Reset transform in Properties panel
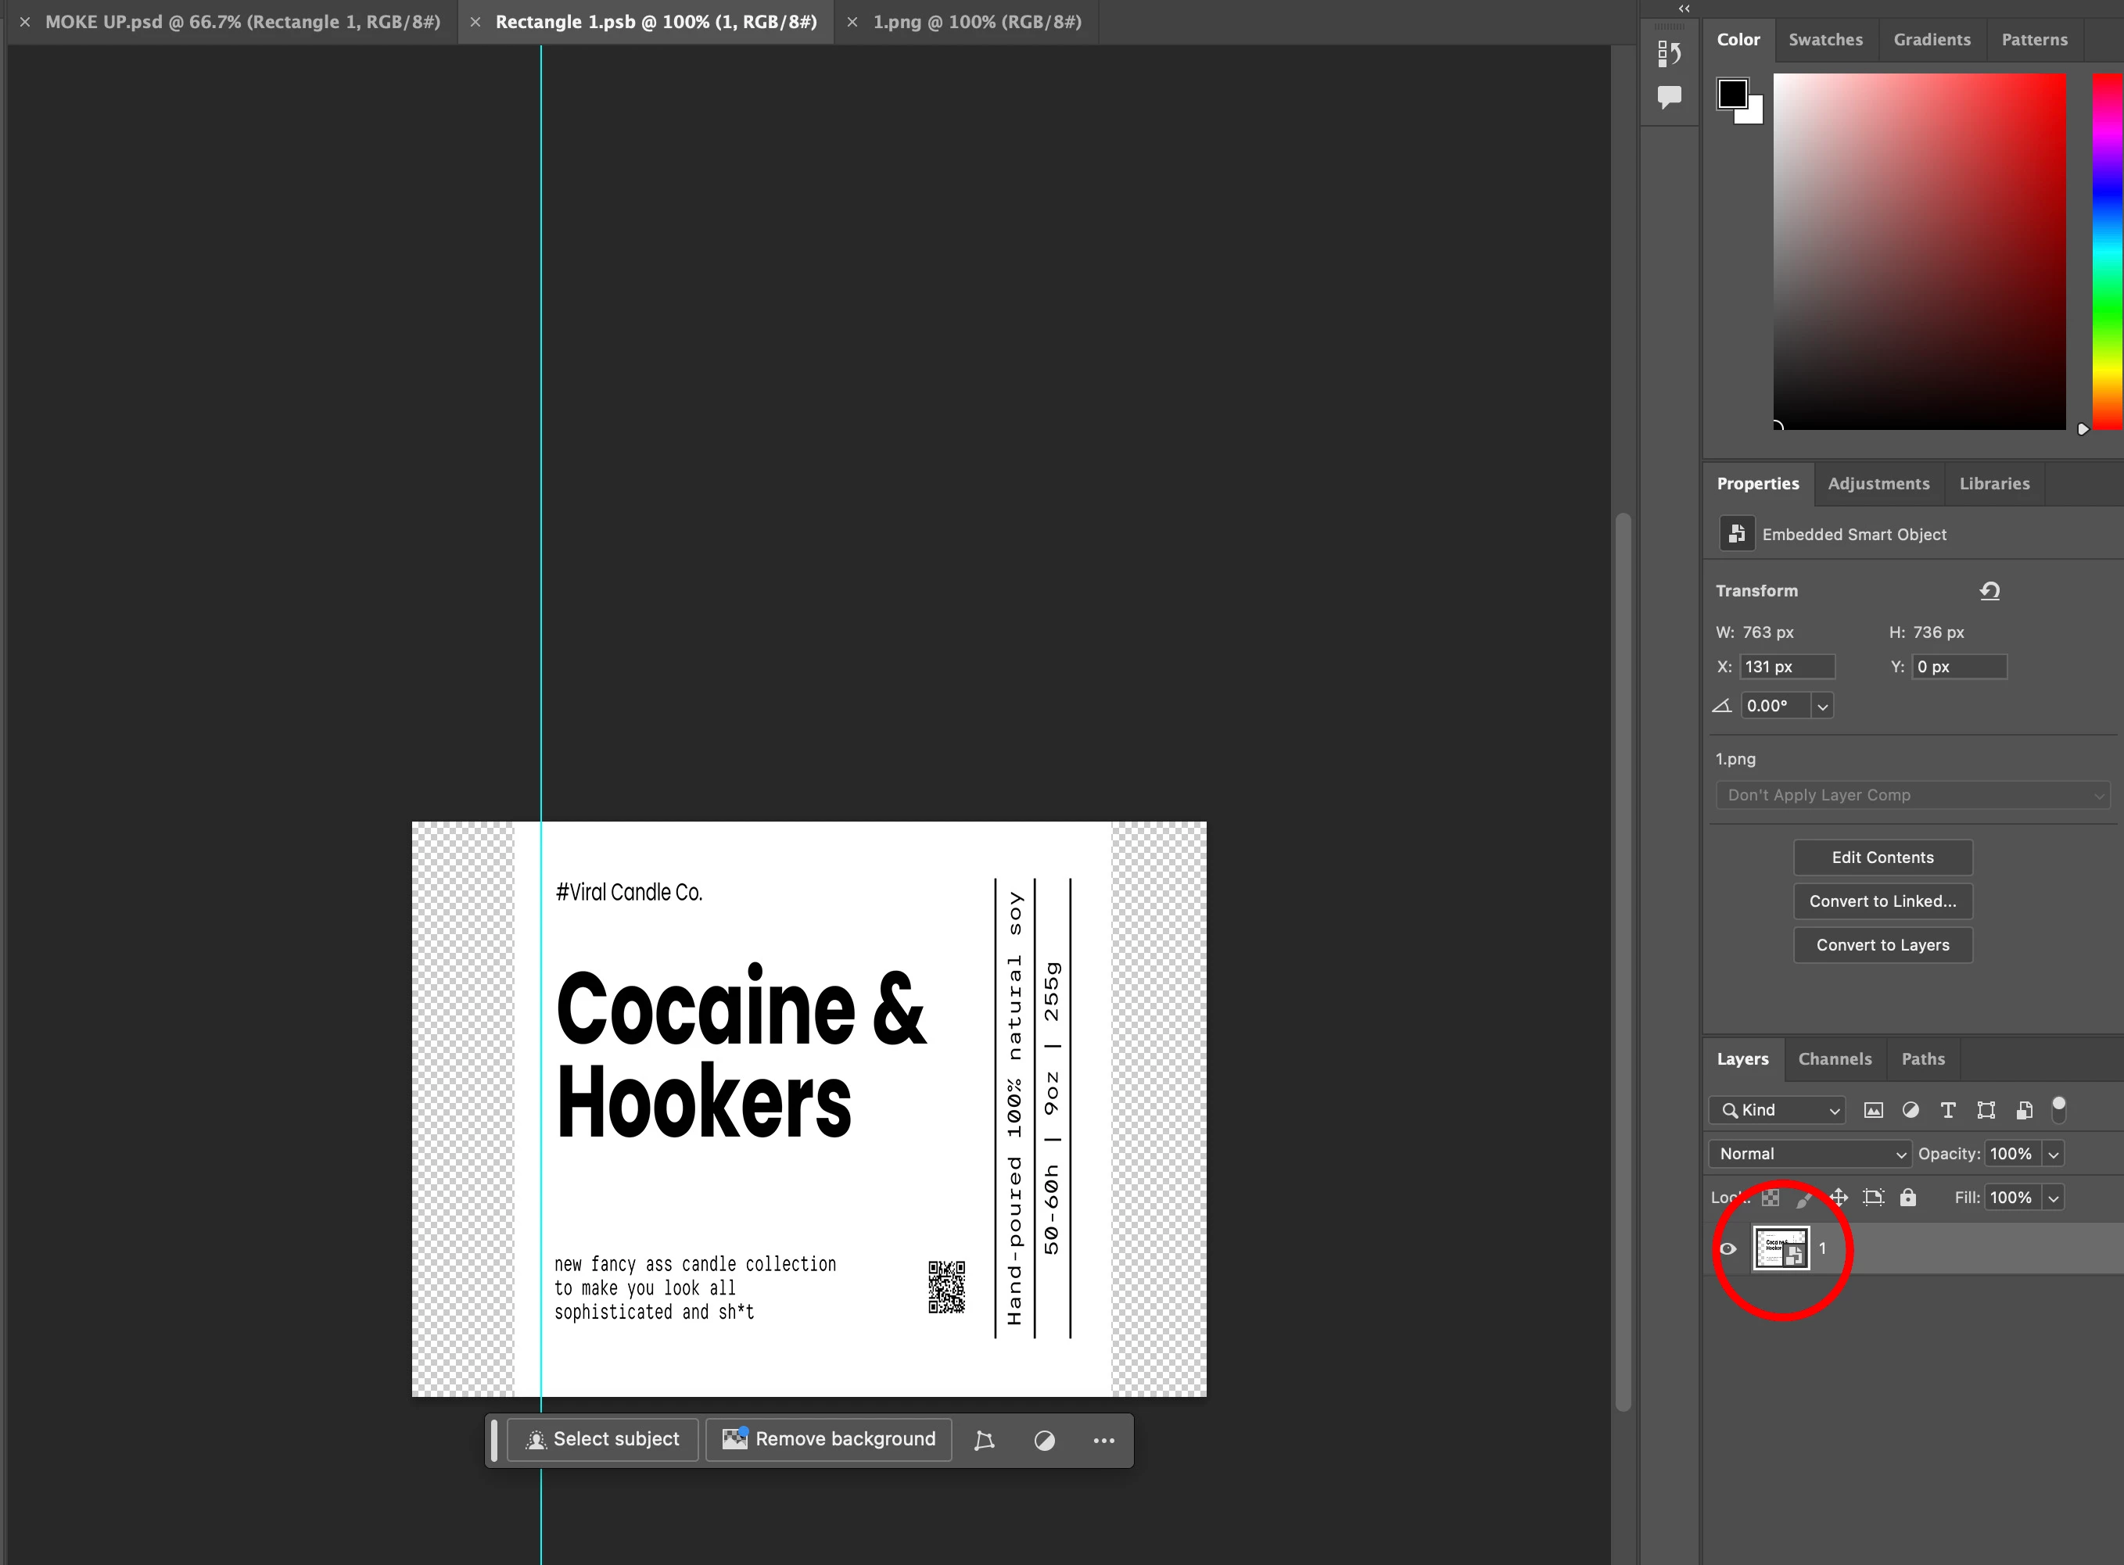The width and height of the screenshot is (2124, 1565). [x=1989, y=591]
